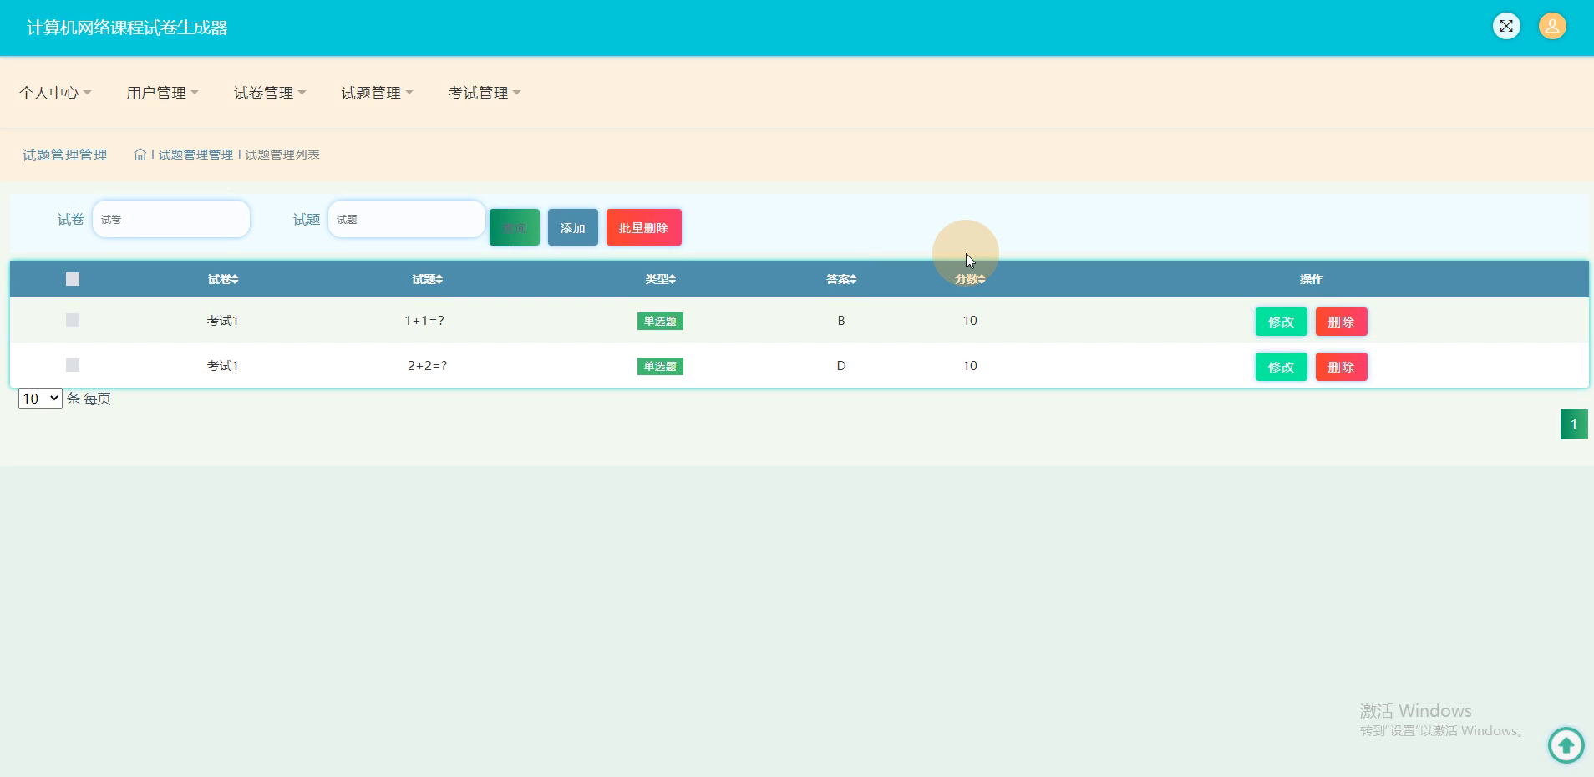1594x777 pixels.
Task: Expand the 用户管理 menu
Action: [162, 93]
